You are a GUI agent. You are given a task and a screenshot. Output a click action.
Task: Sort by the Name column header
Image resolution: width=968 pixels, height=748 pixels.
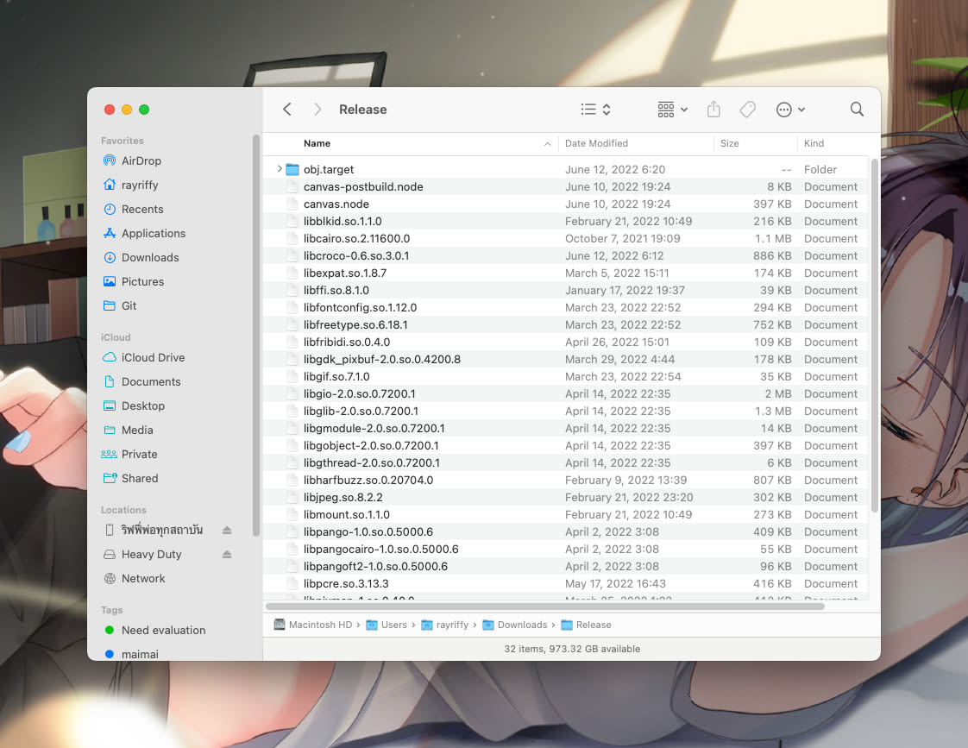click(x=317, y=142)
